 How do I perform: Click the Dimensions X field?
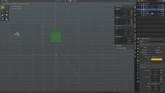pos(124,38)
